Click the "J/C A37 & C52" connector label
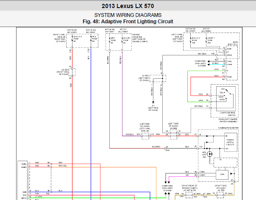Viewport: 256px width, 200px height. (x=189, y=190)
